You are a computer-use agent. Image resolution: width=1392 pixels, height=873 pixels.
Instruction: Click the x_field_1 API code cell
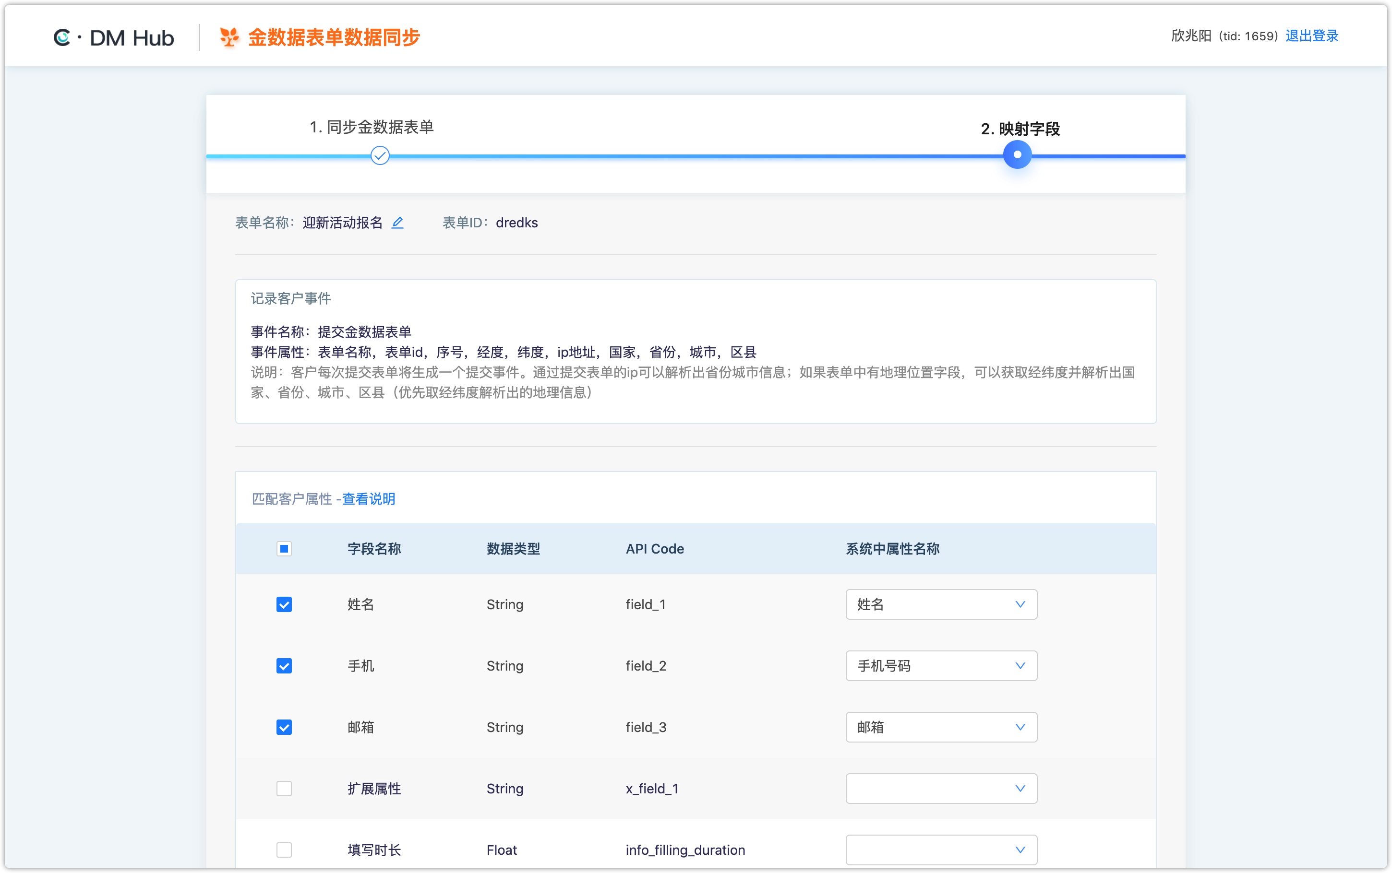(652, 789)
